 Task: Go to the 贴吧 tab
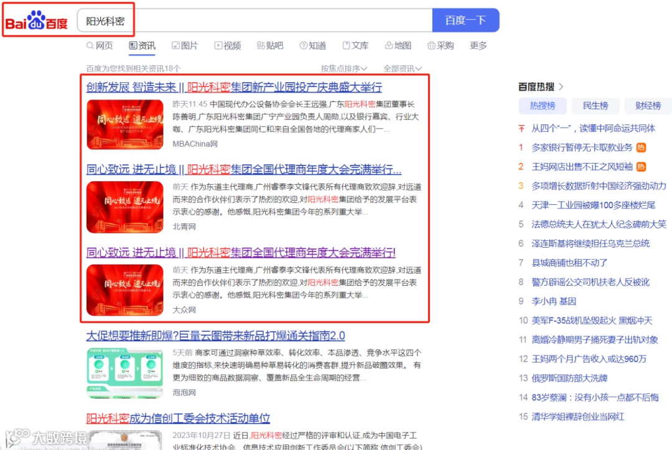[270, 45]
